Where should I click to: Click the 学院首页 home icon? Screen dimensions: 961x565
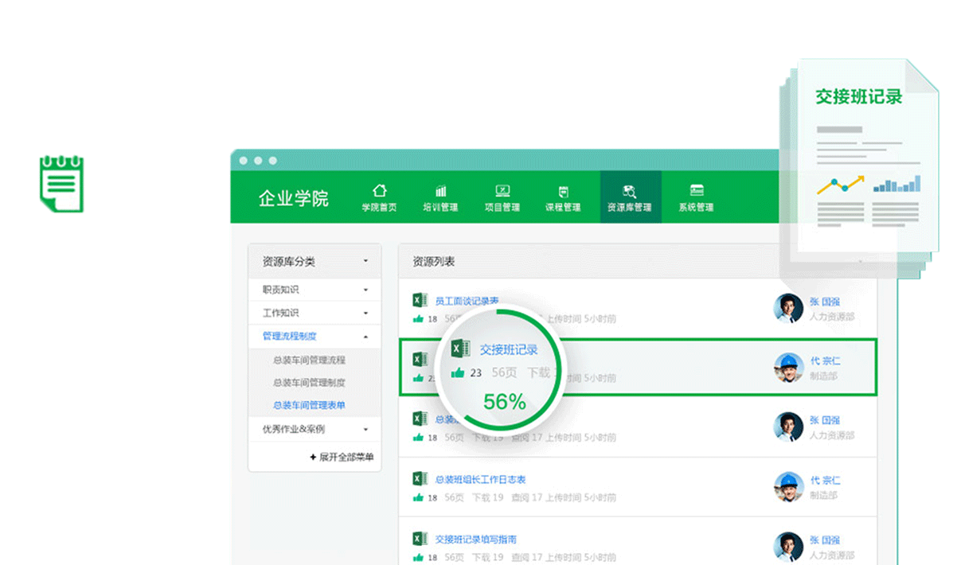(380, 191)
